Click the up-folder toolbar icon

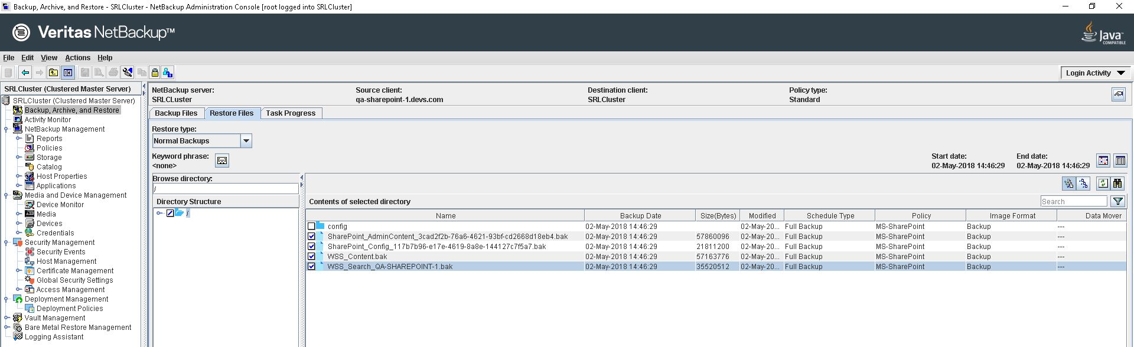pos(53,73)
